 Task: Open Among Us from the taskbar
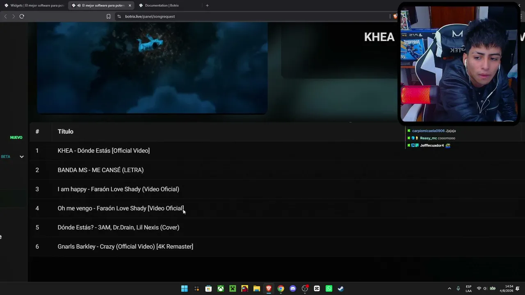[244, 288]
